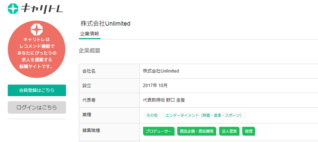Screen dimensions: 318x142
Task: Click the キャリトレ logo in the header
Action: pos(35,9)
